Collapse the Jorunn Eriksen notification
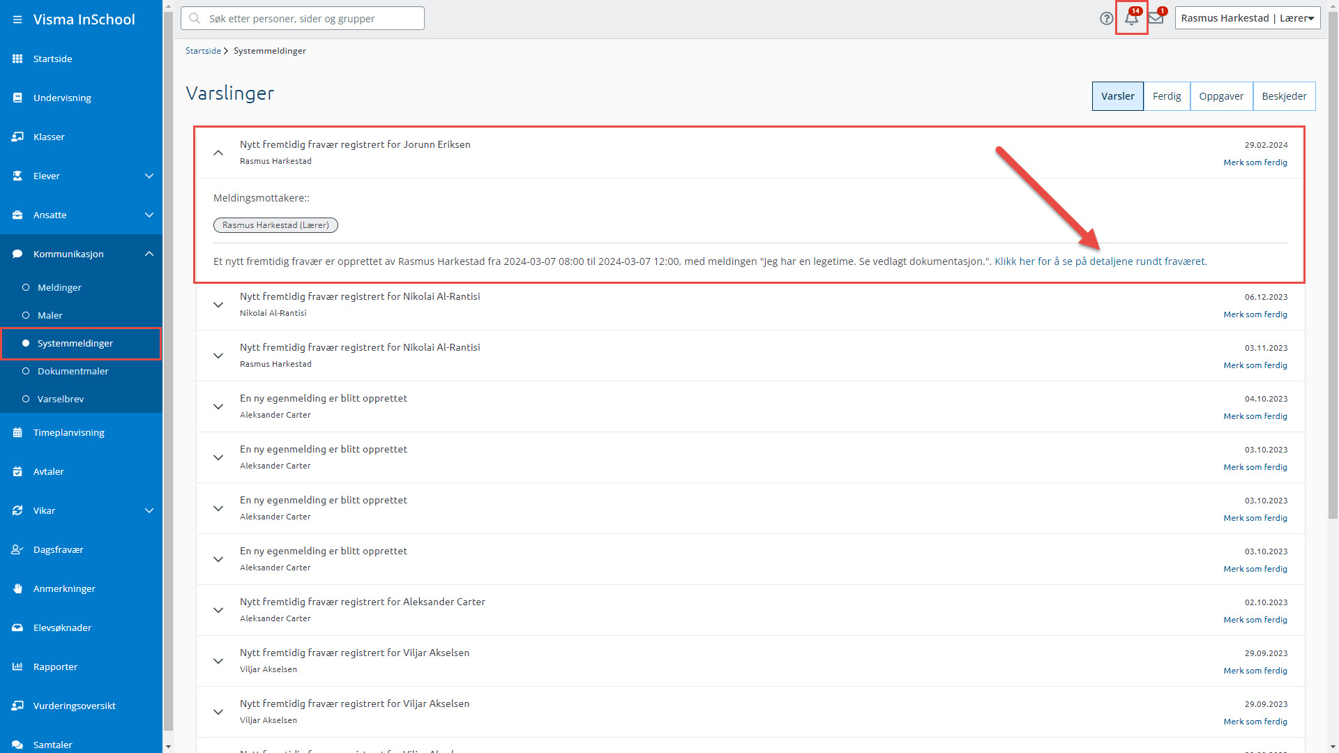Viewport: 1339px width, 753px height. coord(218,153)
